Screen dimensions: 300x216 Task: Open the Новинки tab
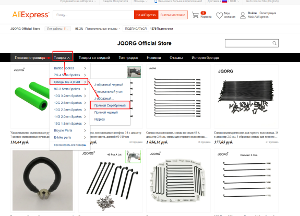tap(154, 58)
